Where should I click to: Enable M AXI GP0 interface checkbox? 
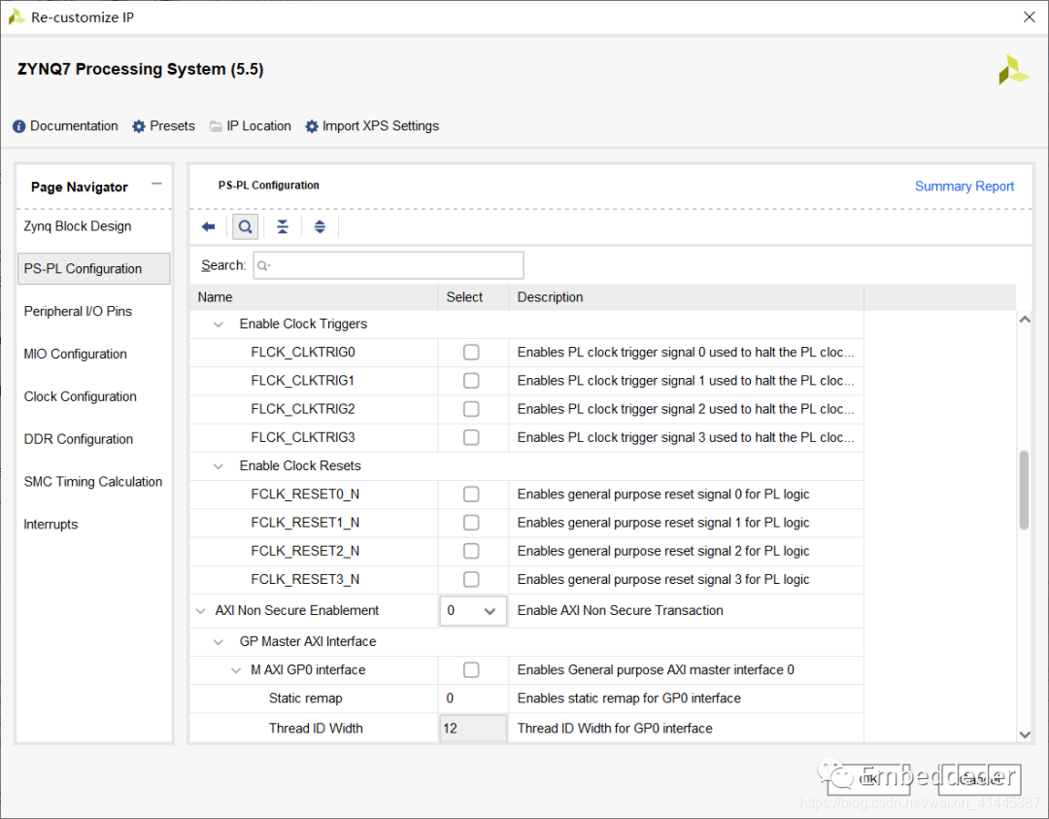coord(471,669)
